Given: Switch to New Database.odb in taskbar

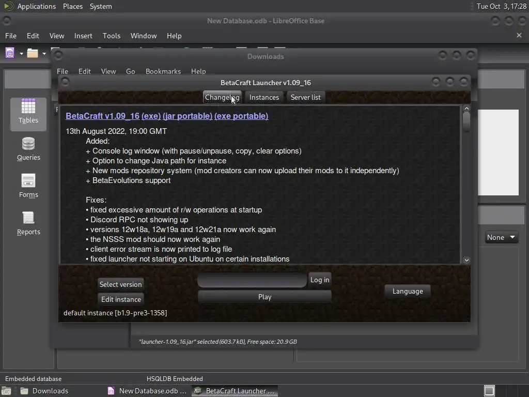Looking at the screenshot, I should tap(147, 391).
